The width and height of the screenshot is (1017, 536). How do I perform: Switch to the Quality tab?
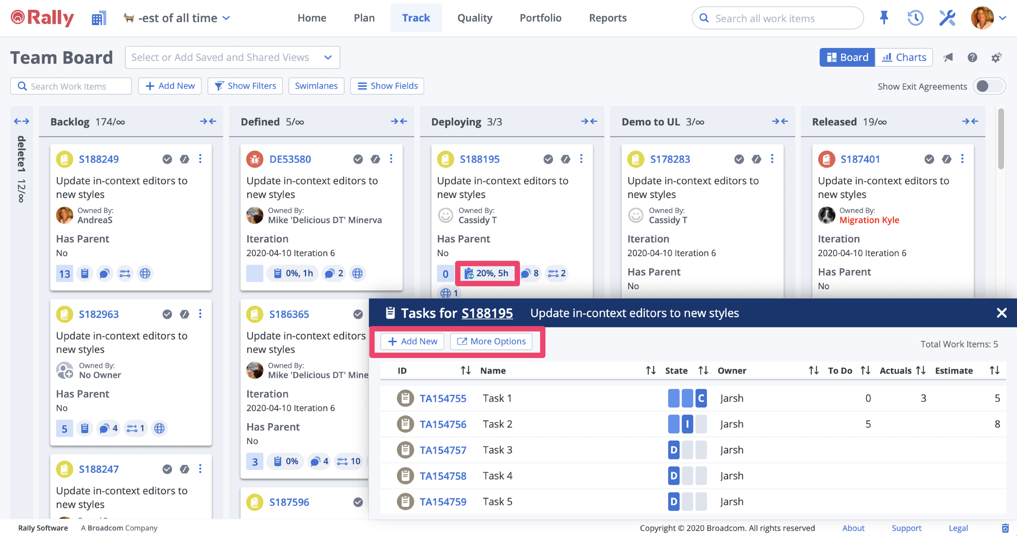(x=475, y=18)
